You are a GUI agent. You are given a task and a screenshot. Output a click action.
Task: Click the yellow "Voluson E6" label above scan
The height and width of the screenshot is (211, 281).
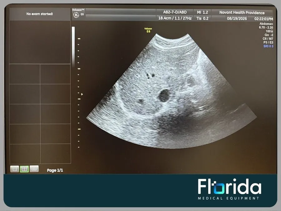(x=148, y=30)
